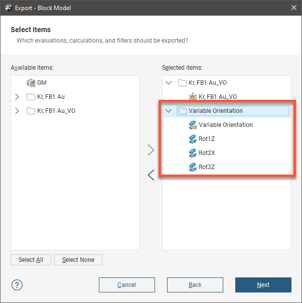Click the Variable Orientation item icon
302x303 pixels.
point(192,125)
